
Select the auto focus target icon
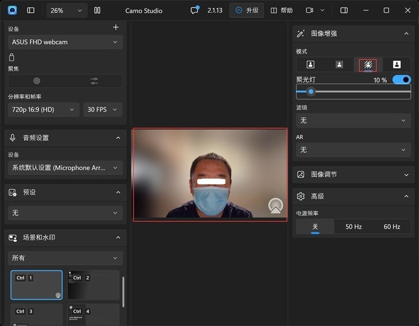37,81
